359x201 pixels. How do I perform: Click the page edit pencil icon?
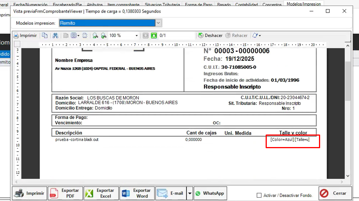point(255,35)
